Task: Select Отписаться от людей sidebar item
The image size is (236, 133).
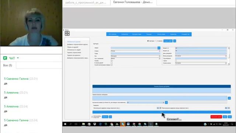Action: click(74, 50)
